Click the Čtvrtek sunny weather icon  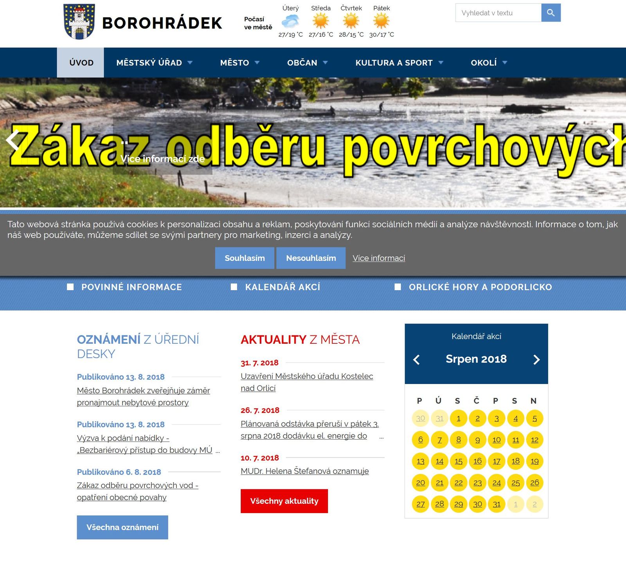[x=351, y=21]
